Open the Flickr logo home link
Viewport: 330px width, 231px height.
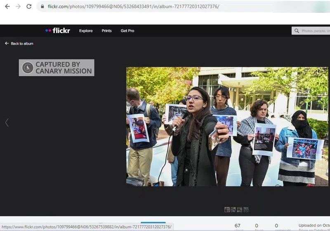click(x=57, y=31)
